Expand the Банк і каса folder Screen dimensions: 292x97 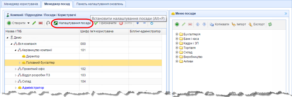(x=177, y=39)
